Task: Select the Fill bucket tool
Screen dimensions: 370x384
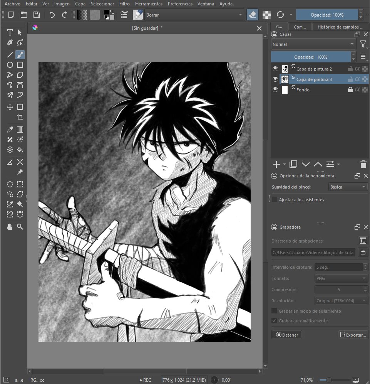Action: (20, 150)
